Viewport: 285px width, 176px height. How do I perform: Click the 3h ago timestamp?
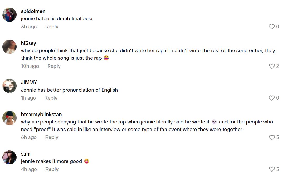coord(29,27)
